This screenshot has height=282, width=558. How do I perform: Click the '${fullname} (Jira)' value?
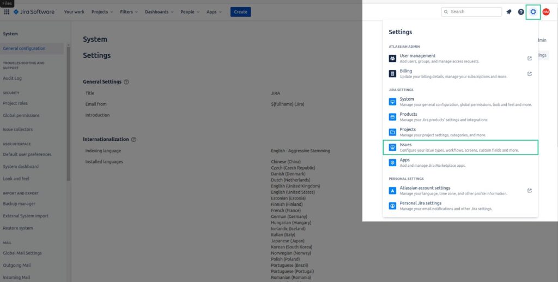point(288,104)
